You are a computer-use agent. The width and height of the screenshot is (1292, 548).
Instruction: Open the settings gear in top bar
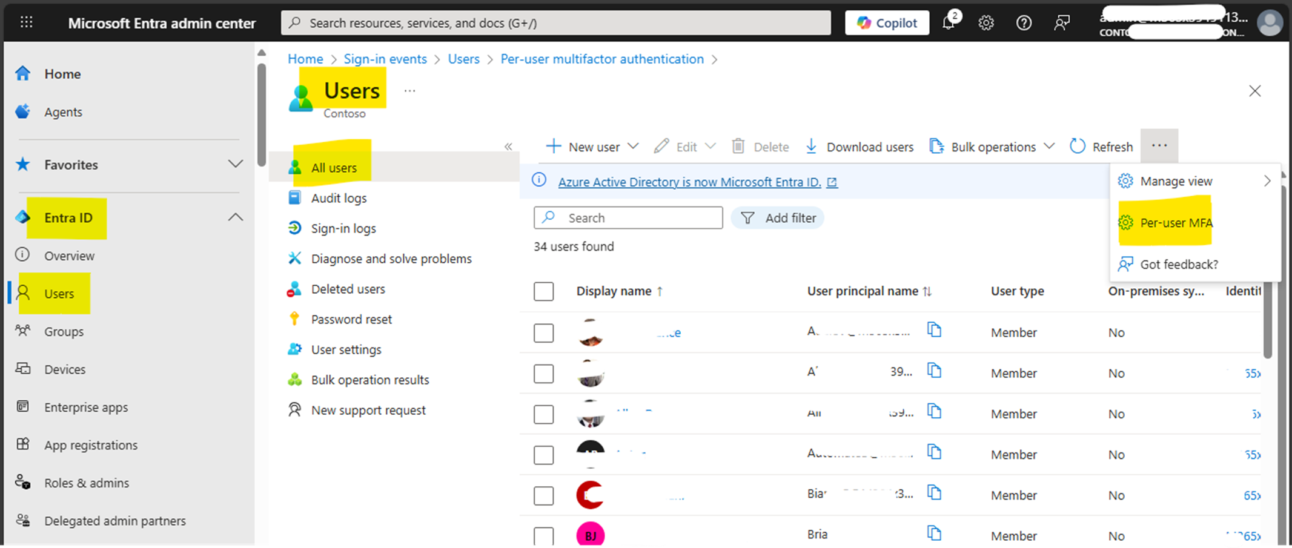pos(986,22)
